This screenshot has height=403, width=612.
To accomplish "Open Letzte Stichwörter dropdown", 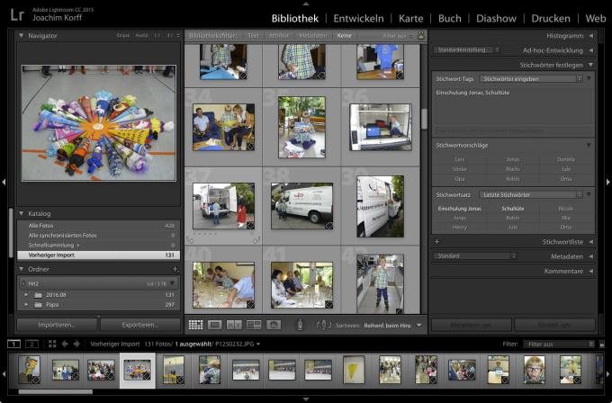I will [531, 194].
